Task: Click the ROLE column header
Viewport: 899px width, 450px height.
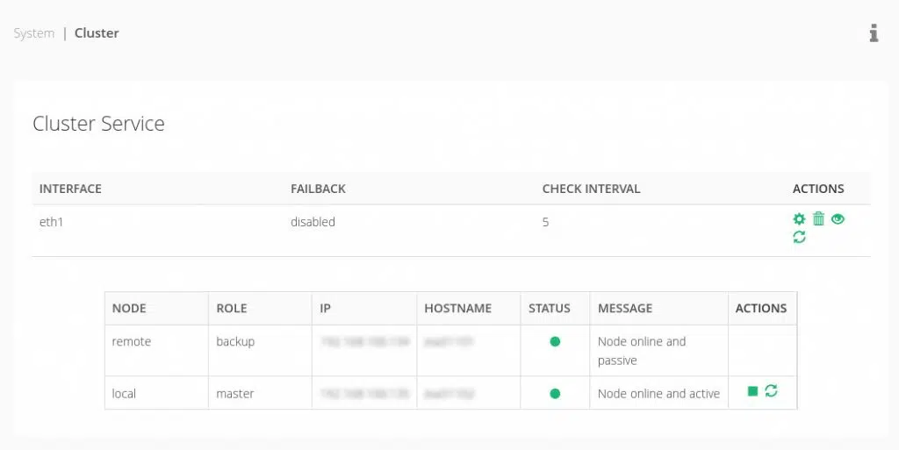Action: tap(232, 309)
